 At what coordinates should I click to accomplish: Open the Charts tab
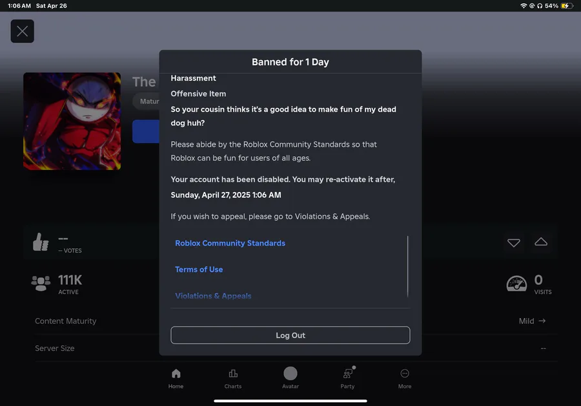coord(233,379)
